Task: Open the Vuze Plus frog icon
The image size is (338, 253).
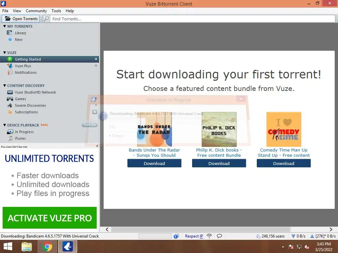Action: tap(10, 66)
